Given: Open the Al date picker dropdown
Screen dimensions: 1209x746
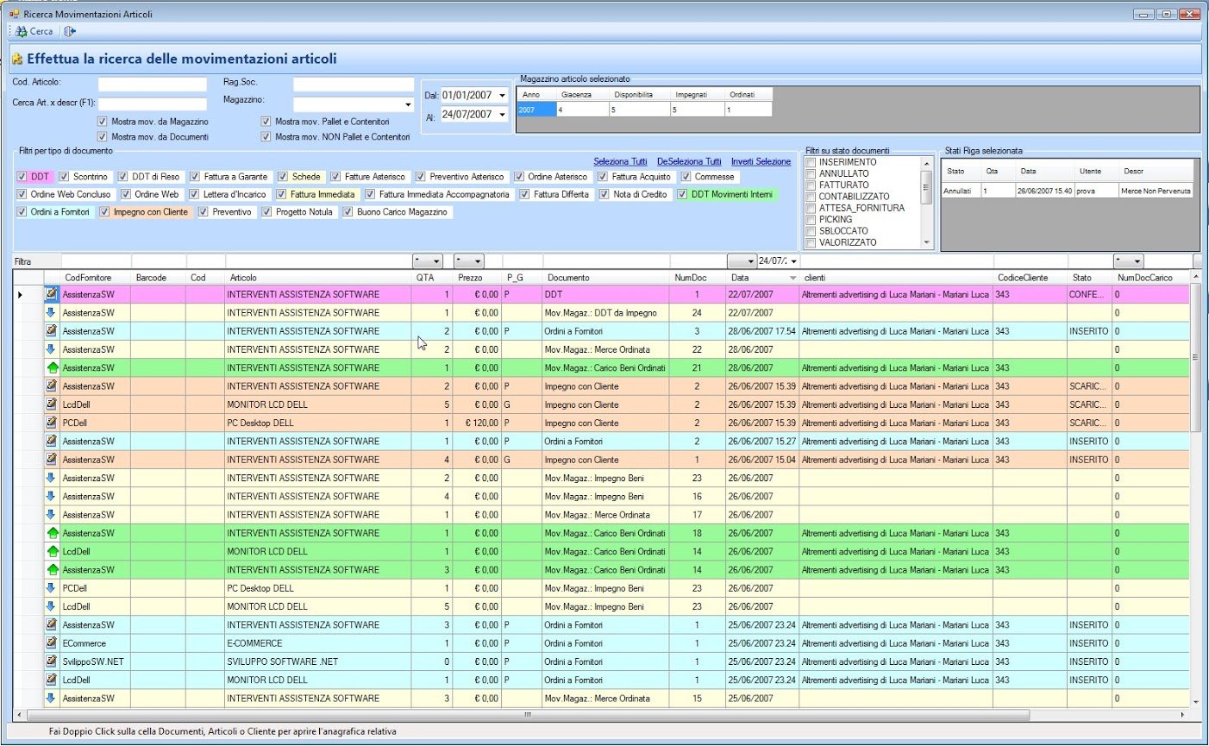Looking at the screenshot, I should click(x=501, y=115).
